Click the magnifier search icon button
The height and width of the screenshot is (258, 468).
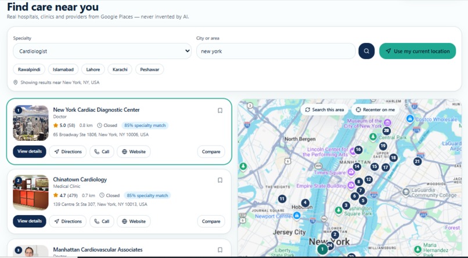(x=366, y=51)
